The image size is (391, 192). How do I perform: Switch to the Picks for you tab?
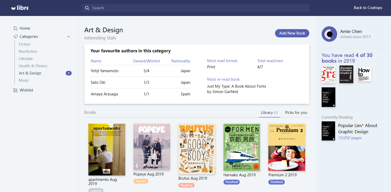tap(296, 113)
